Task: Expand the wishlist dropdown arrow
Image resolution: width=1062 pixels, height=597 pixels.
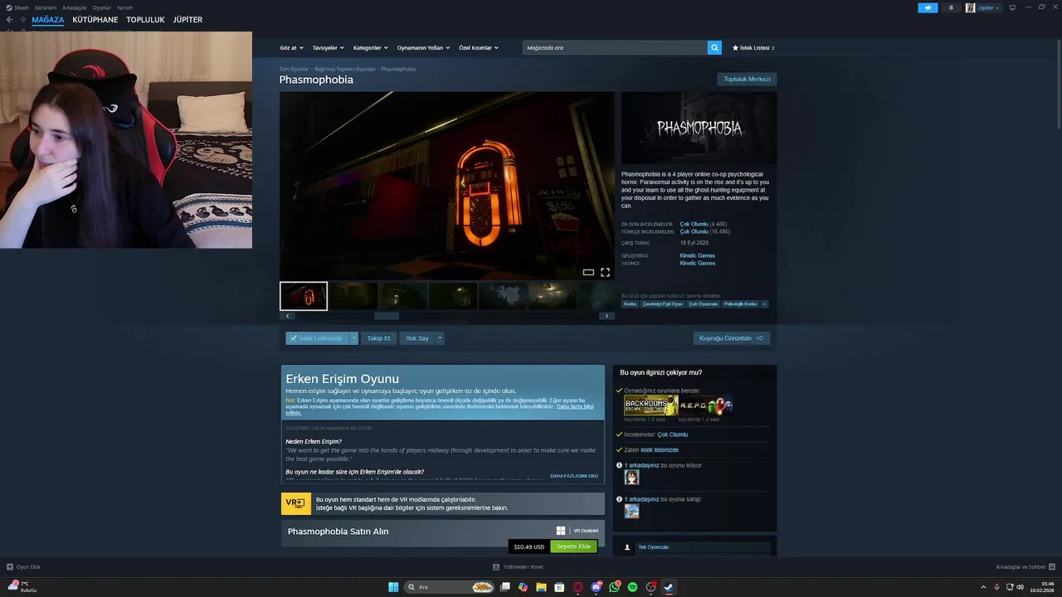Action: tap(353, 338)
